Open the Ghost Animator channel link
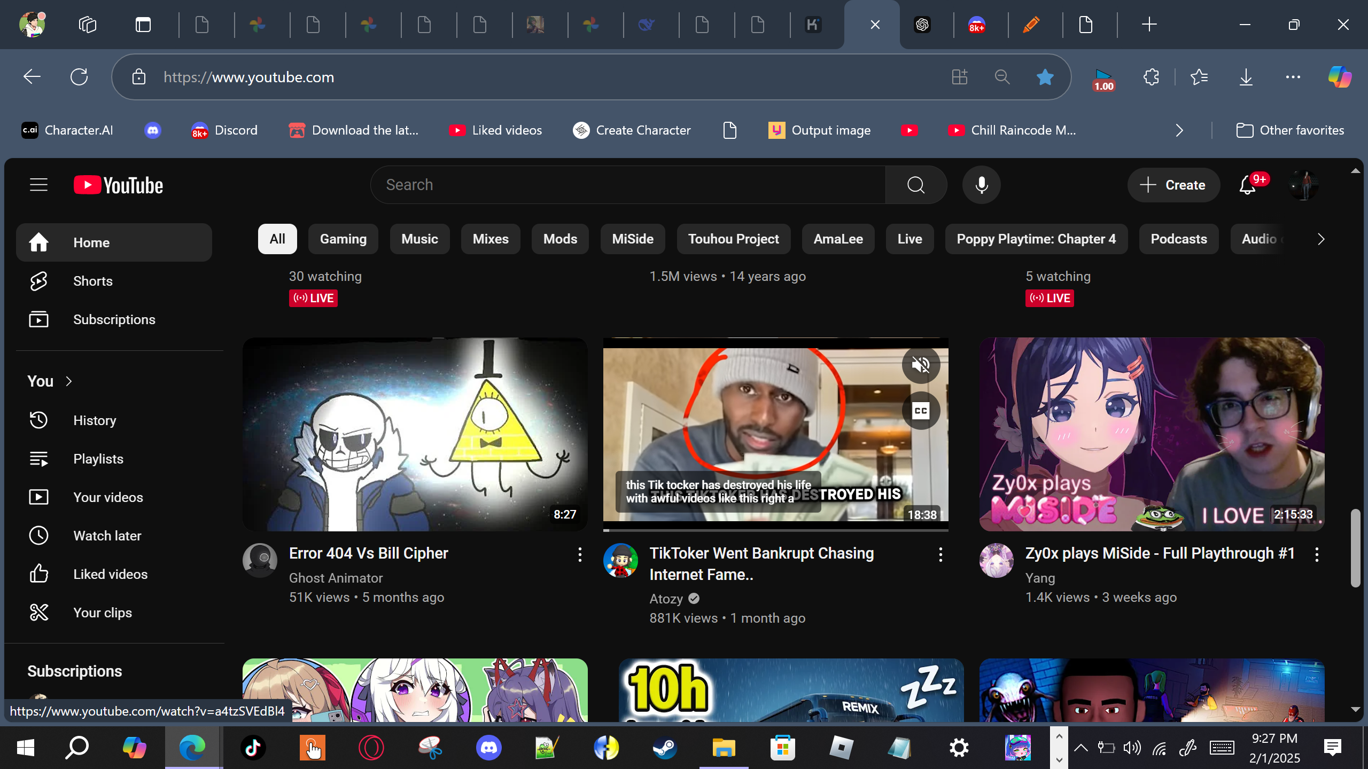The width and height of the screenshot is (1368, 769). 336,578
